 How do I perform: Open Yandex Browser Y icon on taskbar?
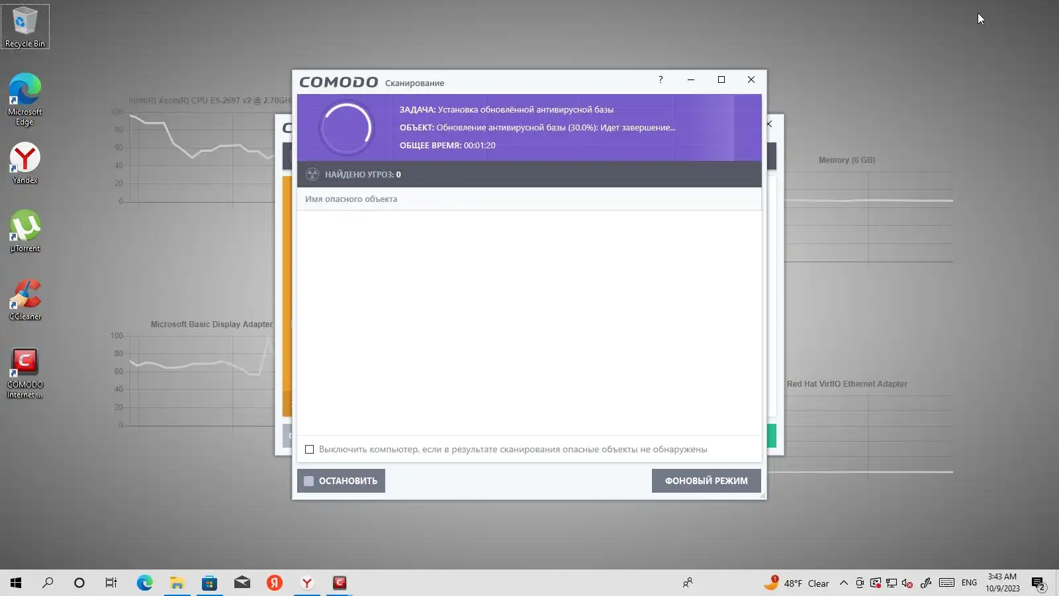[x=307, y=583]
